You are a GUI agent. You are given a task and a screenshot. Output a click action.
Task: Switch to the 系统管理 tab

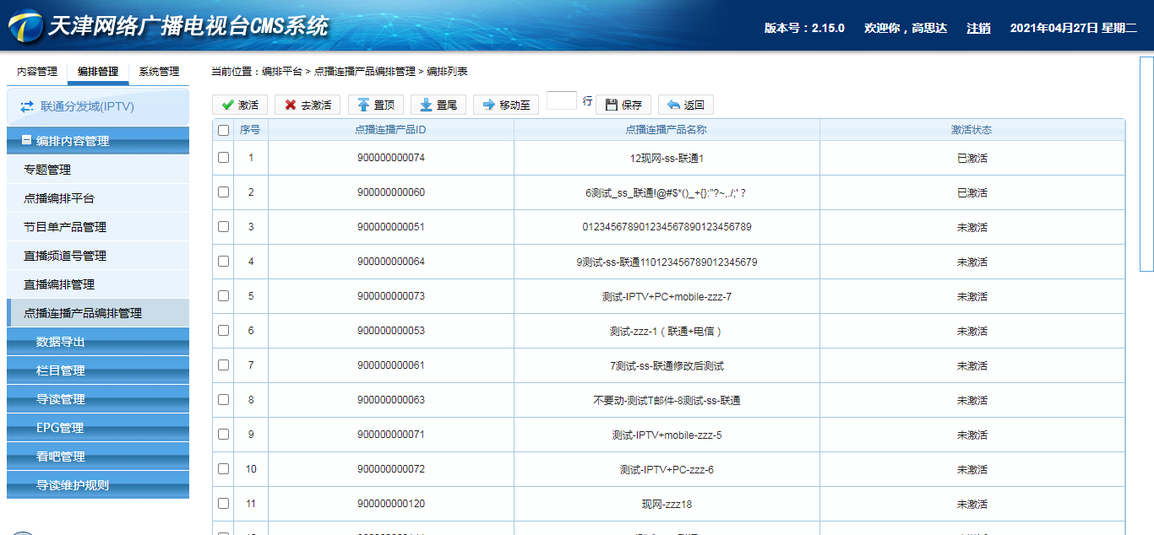click(x=159, y=72)
